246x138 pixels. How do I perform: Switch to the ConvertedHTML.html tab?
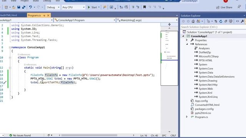point(8,15)
